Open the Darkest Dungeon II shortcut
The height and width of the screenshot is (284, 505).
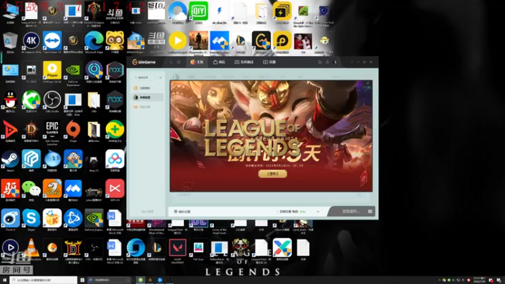tap(93, 11)
